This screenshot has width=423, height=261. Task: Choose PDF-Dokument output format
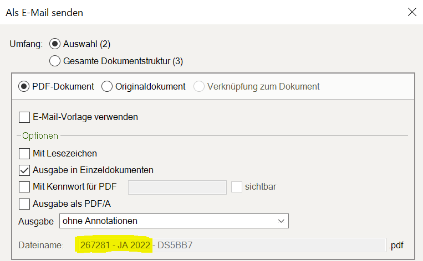click(24, 86)
